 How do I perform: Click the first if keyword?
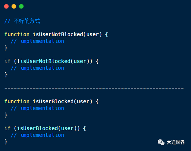pyautogui.click(x=7, y=61)
